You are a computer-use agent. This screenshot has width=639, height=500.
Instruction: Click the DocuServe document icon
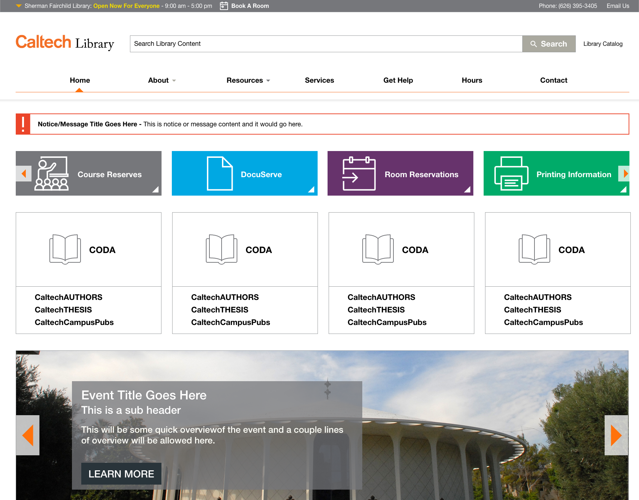tap(220, 173)
